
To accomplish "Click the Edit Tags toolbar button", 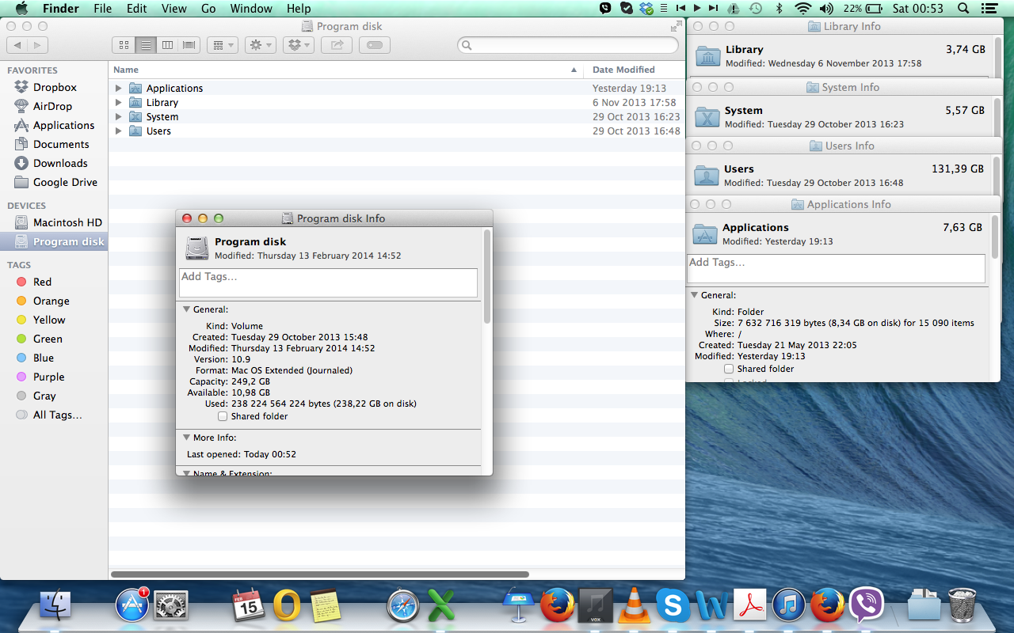I will click(x=375, y=45).
